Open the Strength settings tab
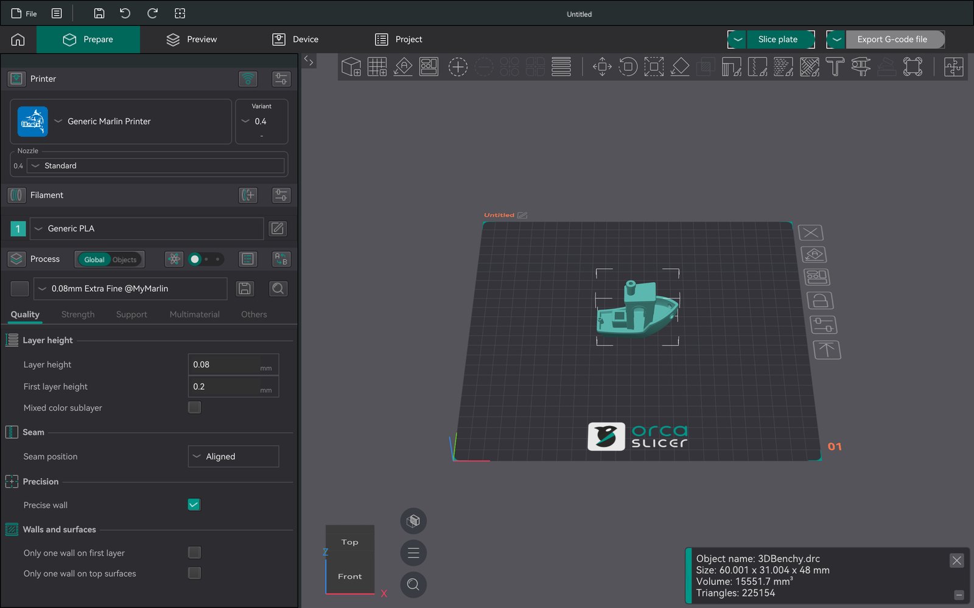Viewport: 974px width, 608px height. [78, 314]
